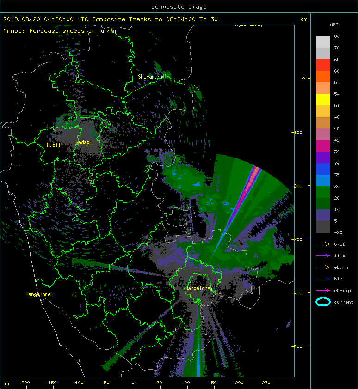
Task: Click the 54 dBZ yellow swatch
Action: click(323, 100)
